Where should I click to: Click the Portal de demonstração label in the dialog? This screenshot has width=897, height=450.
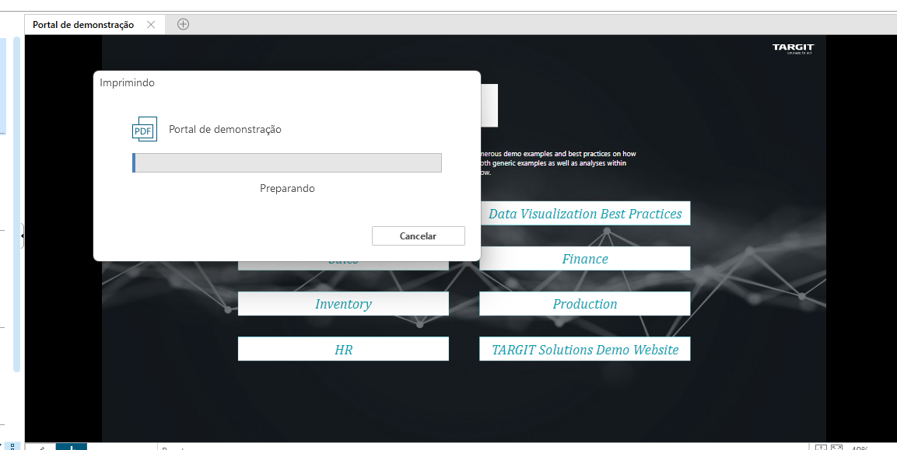[225, 129]
